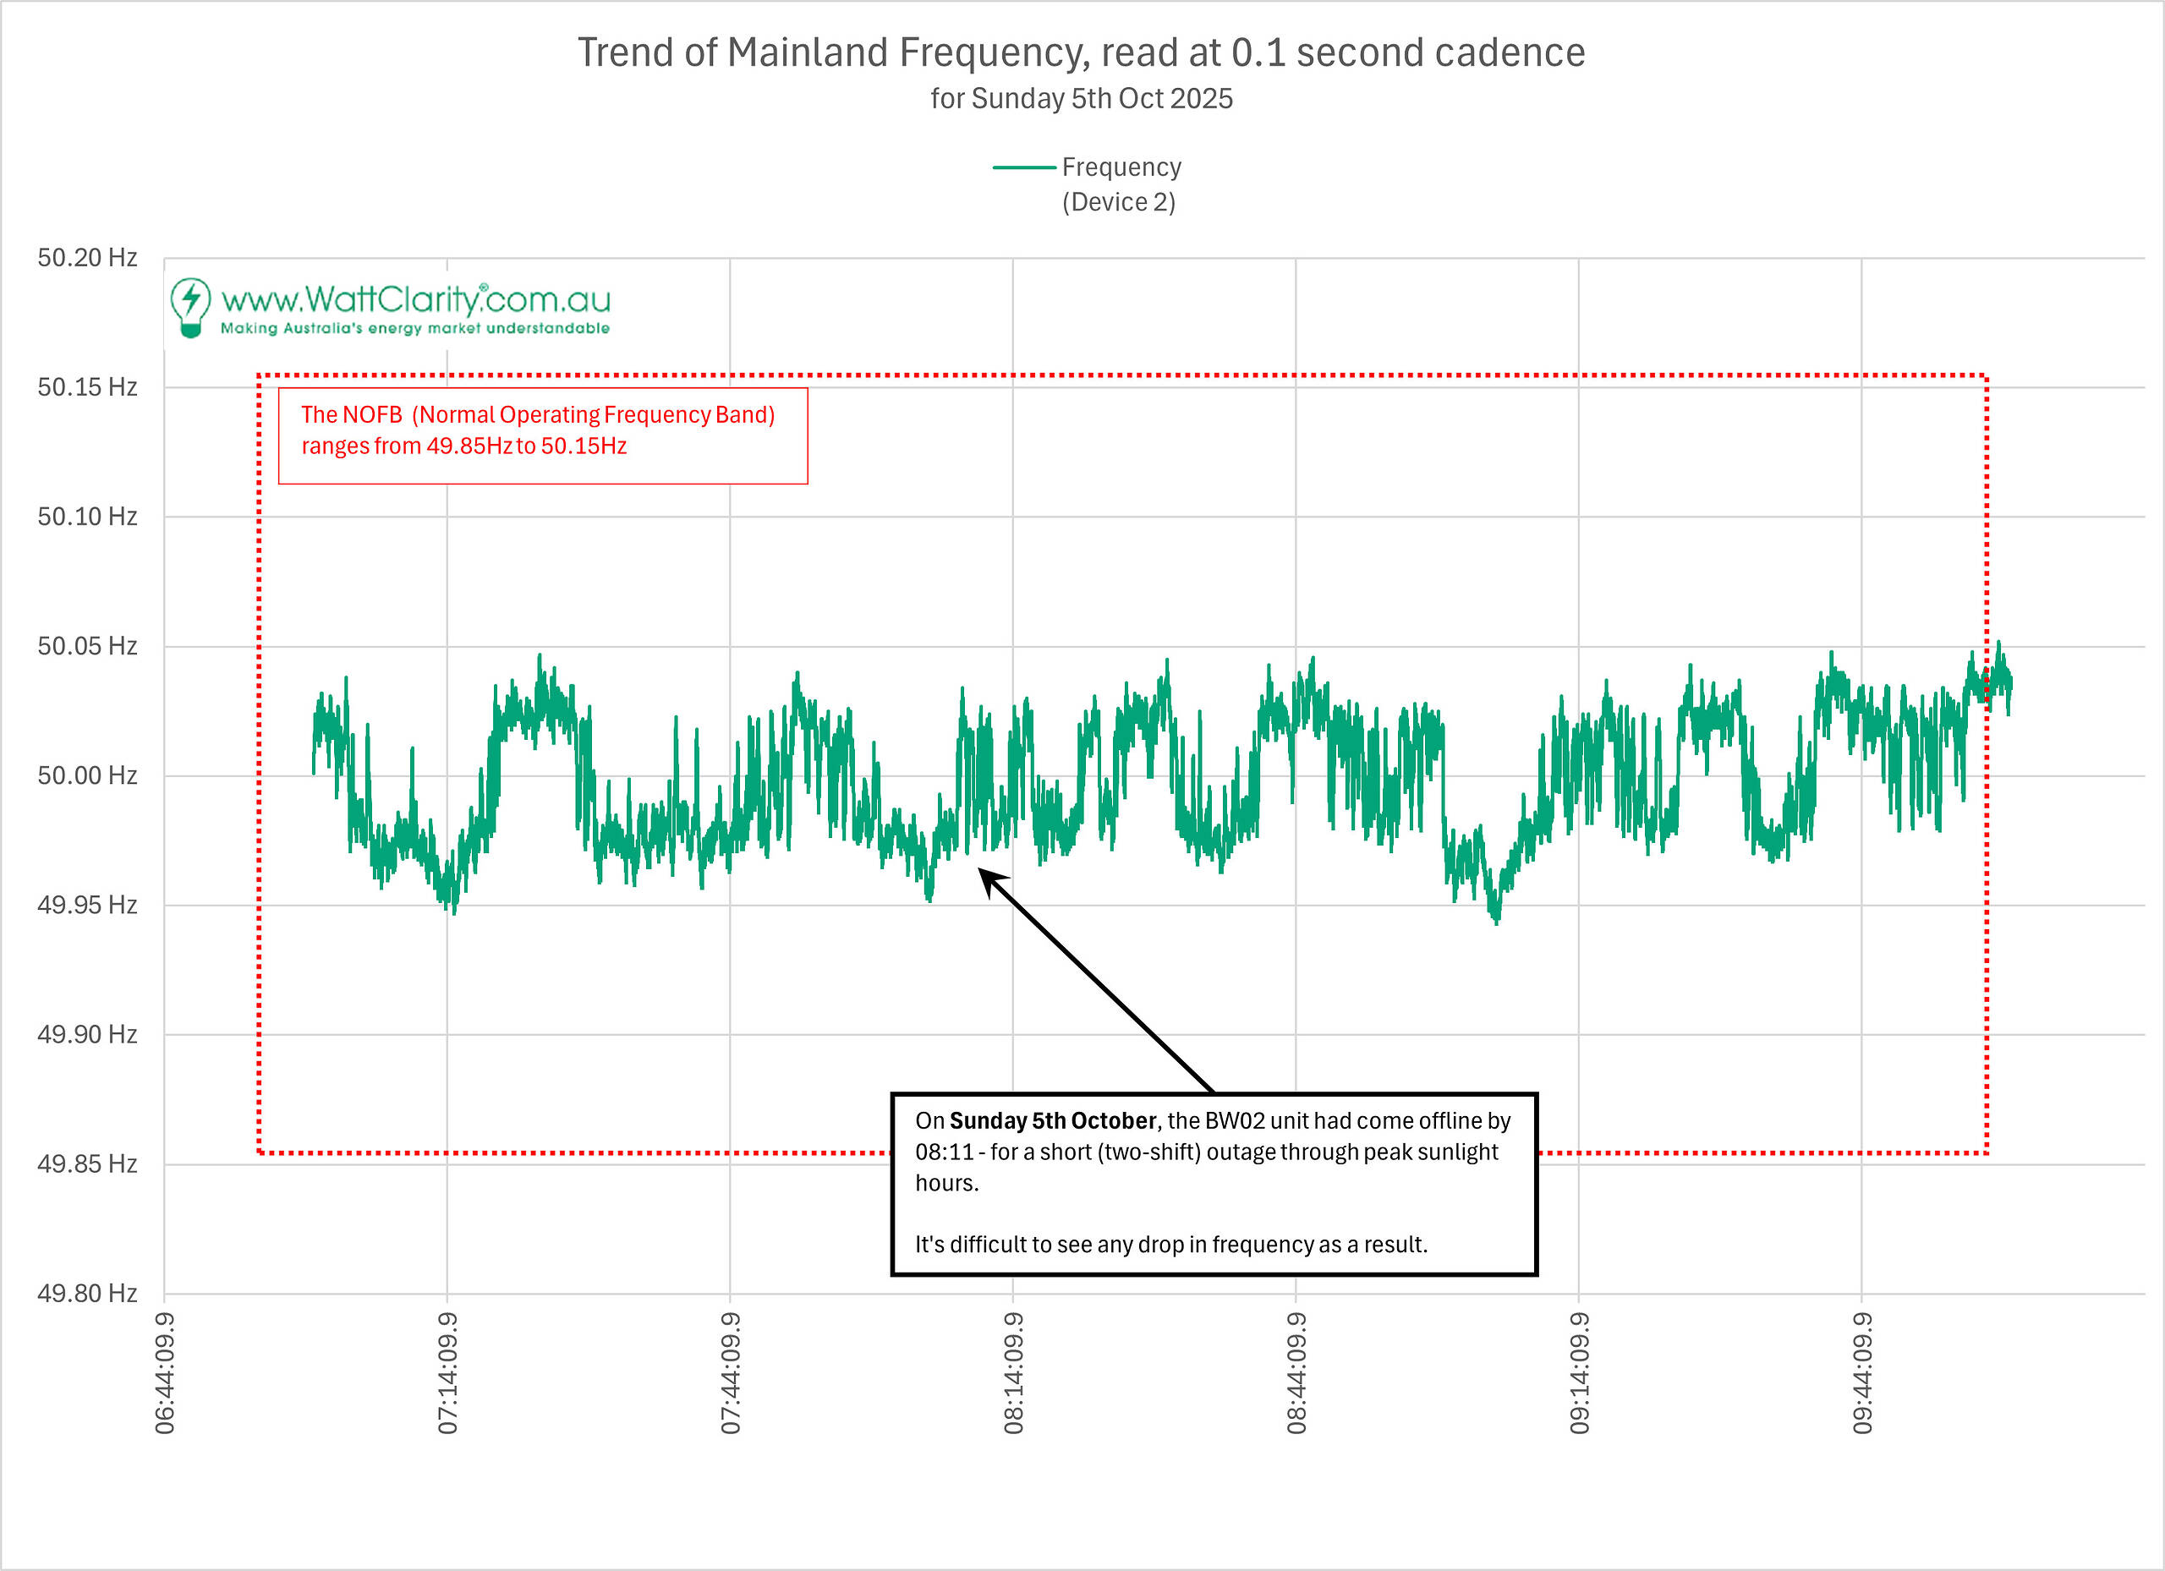This screenshot has width=2165, height=1571.
Task: Select the black BW02 outage annotation box
Action: 1213,1184
